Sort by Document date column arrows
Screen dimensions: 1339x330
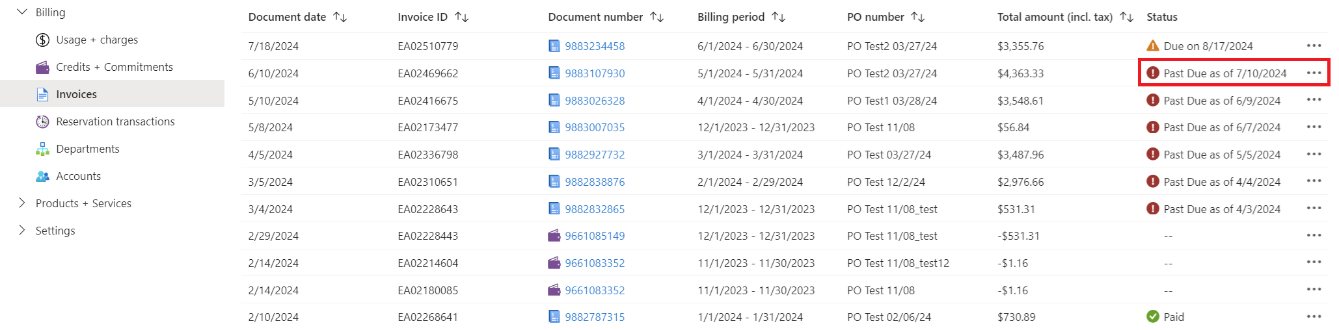pos(340,17)
